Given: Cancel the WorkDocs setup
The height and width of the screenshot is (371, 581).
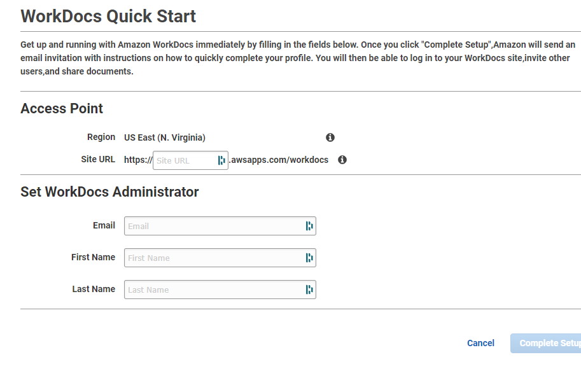Looking at the screenshot, I should coord(480,343).
